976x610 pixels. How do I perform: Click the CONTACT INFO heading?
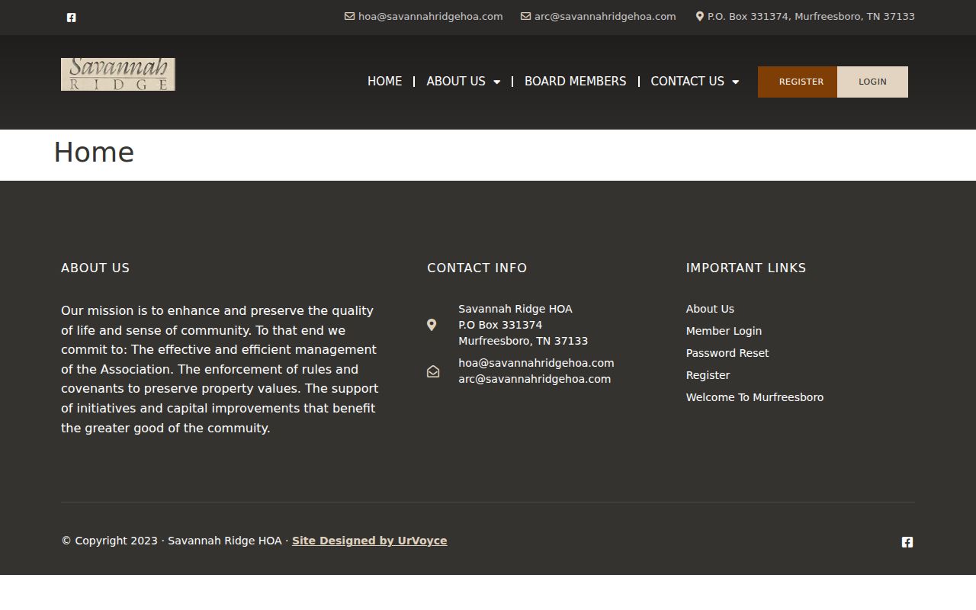(x=477, y=268)
